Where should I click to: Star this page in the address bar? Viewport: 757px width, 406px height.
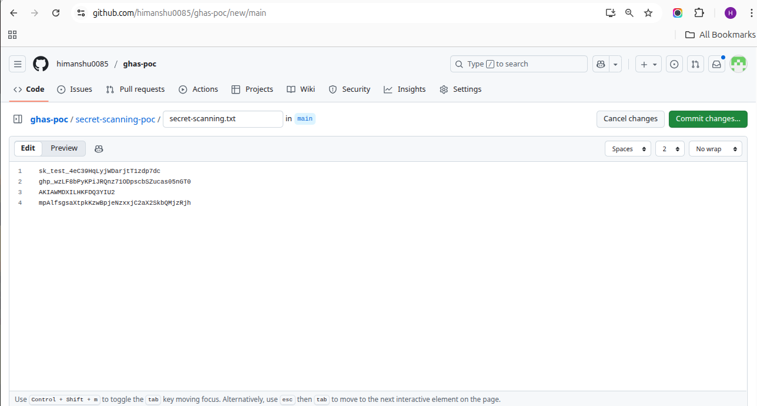click(648, 12)
